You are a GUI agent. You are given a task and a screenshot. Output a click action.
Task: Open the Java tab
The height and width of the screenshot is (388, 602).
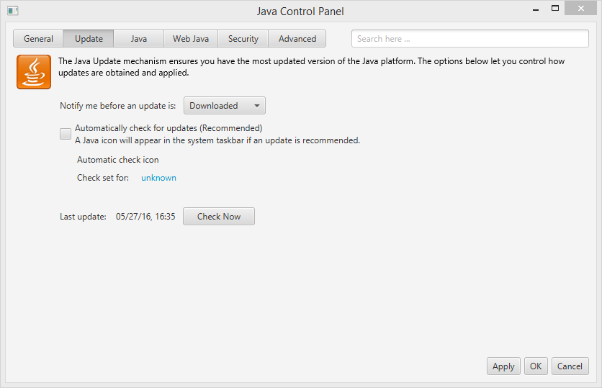[x=139, y=39]
